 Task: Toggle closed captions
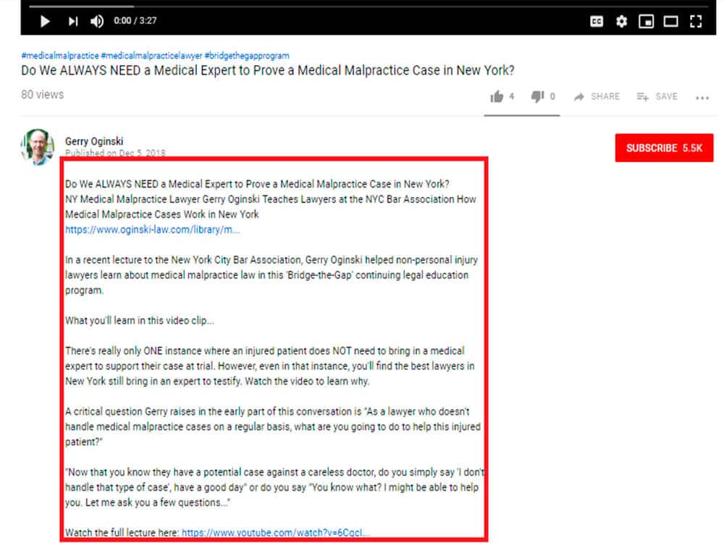click(x=597, y=21)
